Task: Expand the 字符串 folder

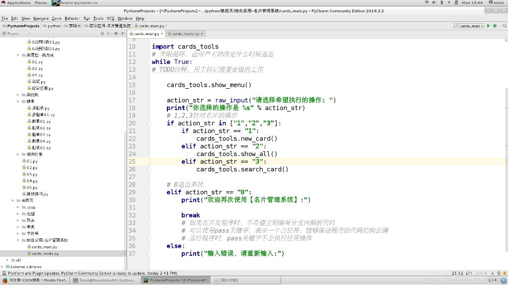Action: coord(18,233)
